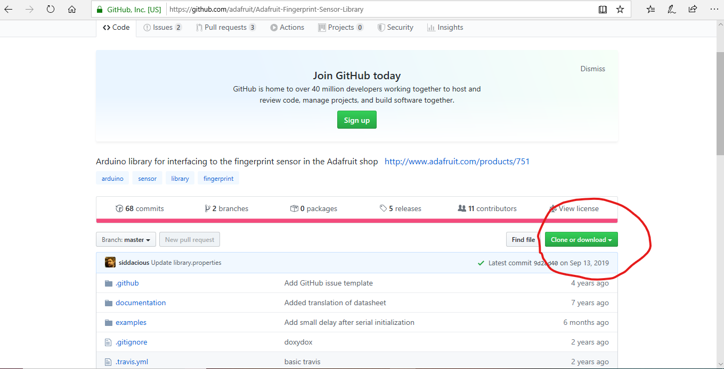Viewport: 724px width, 369px height.
Task: Open siddacious user profile link
Action: [134, 263]
